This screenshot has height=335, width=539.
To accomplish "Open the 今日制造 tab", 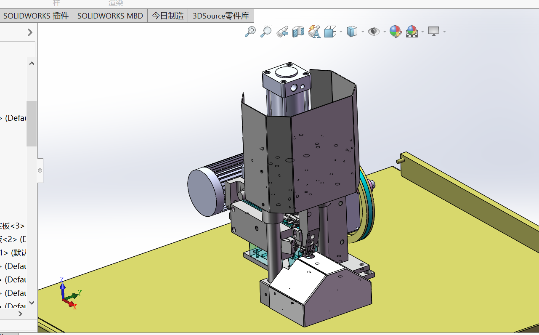I will [168, 16].
